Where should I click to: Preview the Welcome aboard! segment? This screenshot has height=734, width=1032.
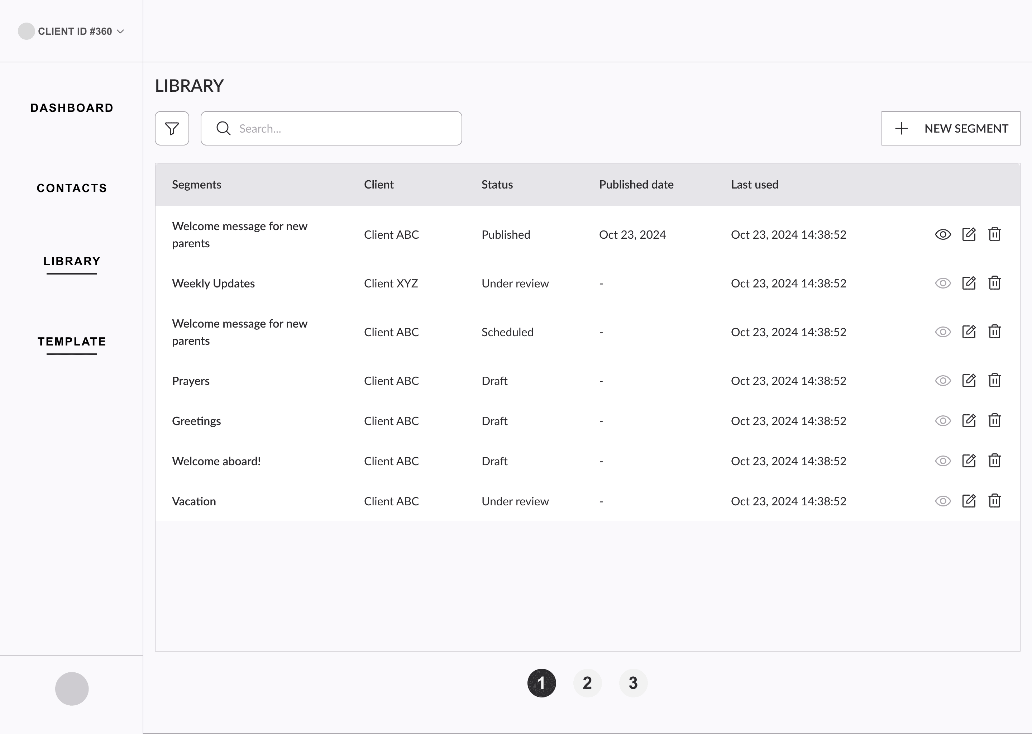click(x=943, y=461)
